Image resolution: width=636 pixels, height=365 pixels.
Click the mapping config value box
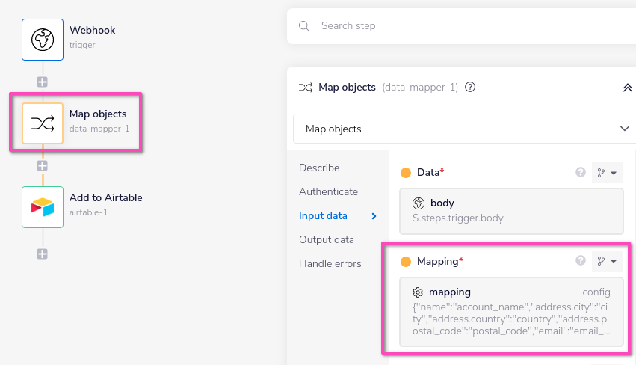(x=511, y=312)
